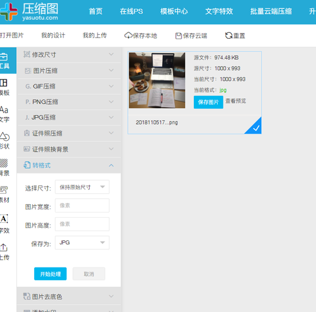The image size is (316, 312).
Task: Click the 取消 button
Action: [x=89, y=274]
